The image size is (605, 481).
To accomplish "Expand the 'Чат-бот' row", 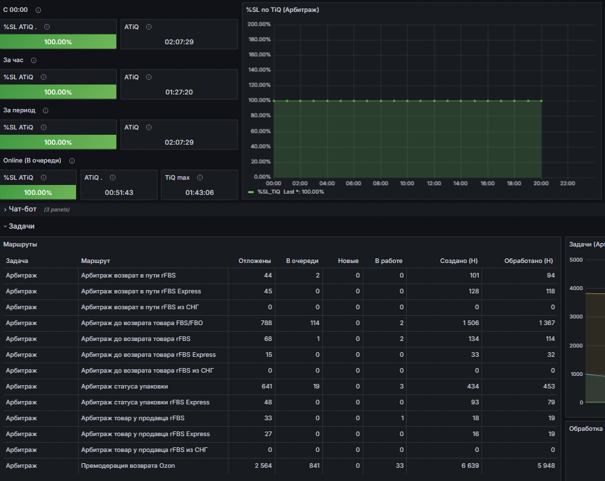I will 22,209.
